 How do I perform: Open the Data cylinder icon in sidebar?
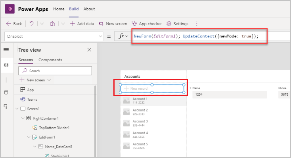[6, 92]
